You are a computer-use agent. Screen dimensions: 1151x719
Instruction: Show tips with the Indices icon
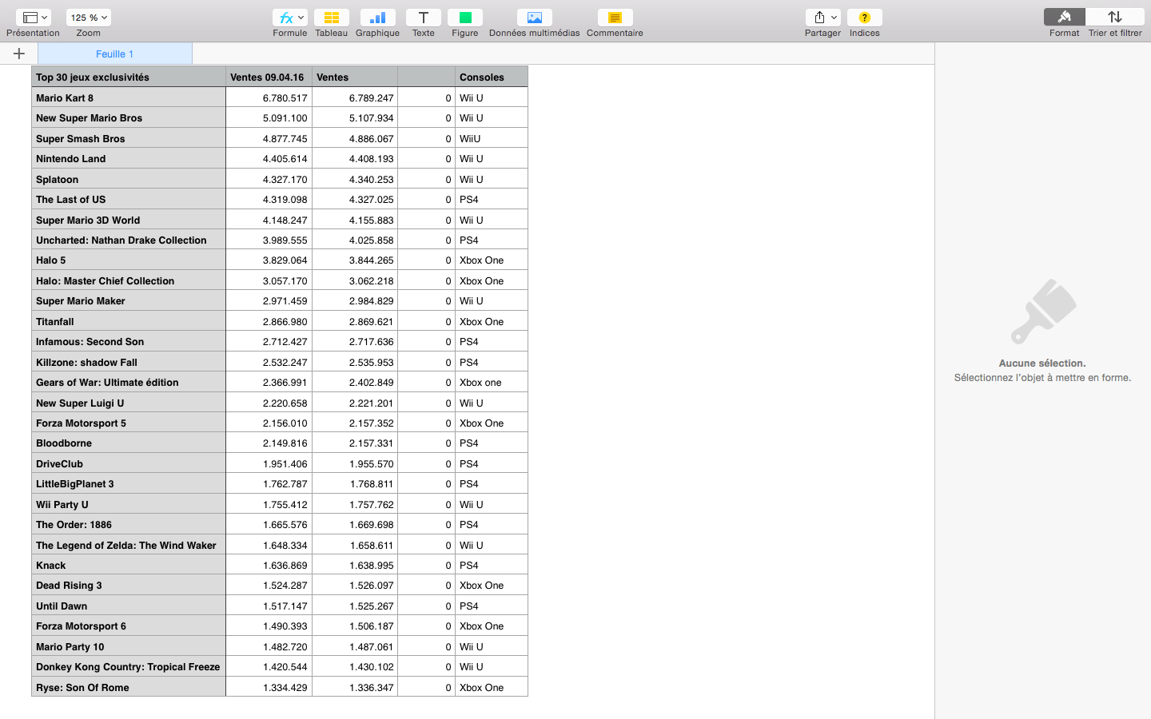[864, 18]
